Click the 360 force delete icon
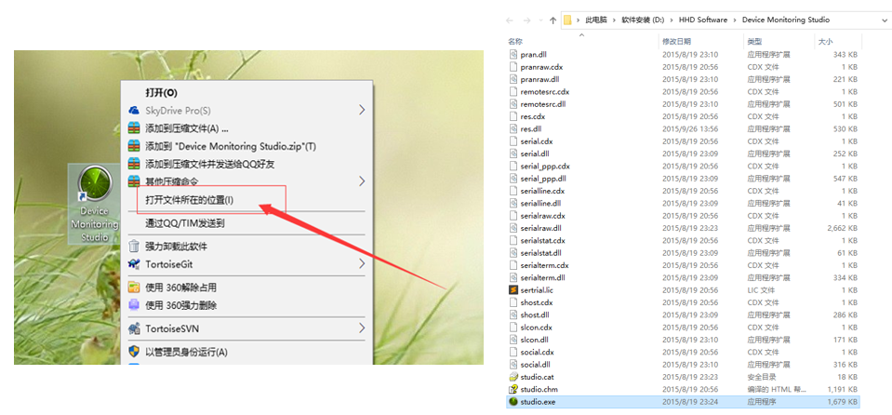Viewport: 892px width, 415px height. coord(134,305)
